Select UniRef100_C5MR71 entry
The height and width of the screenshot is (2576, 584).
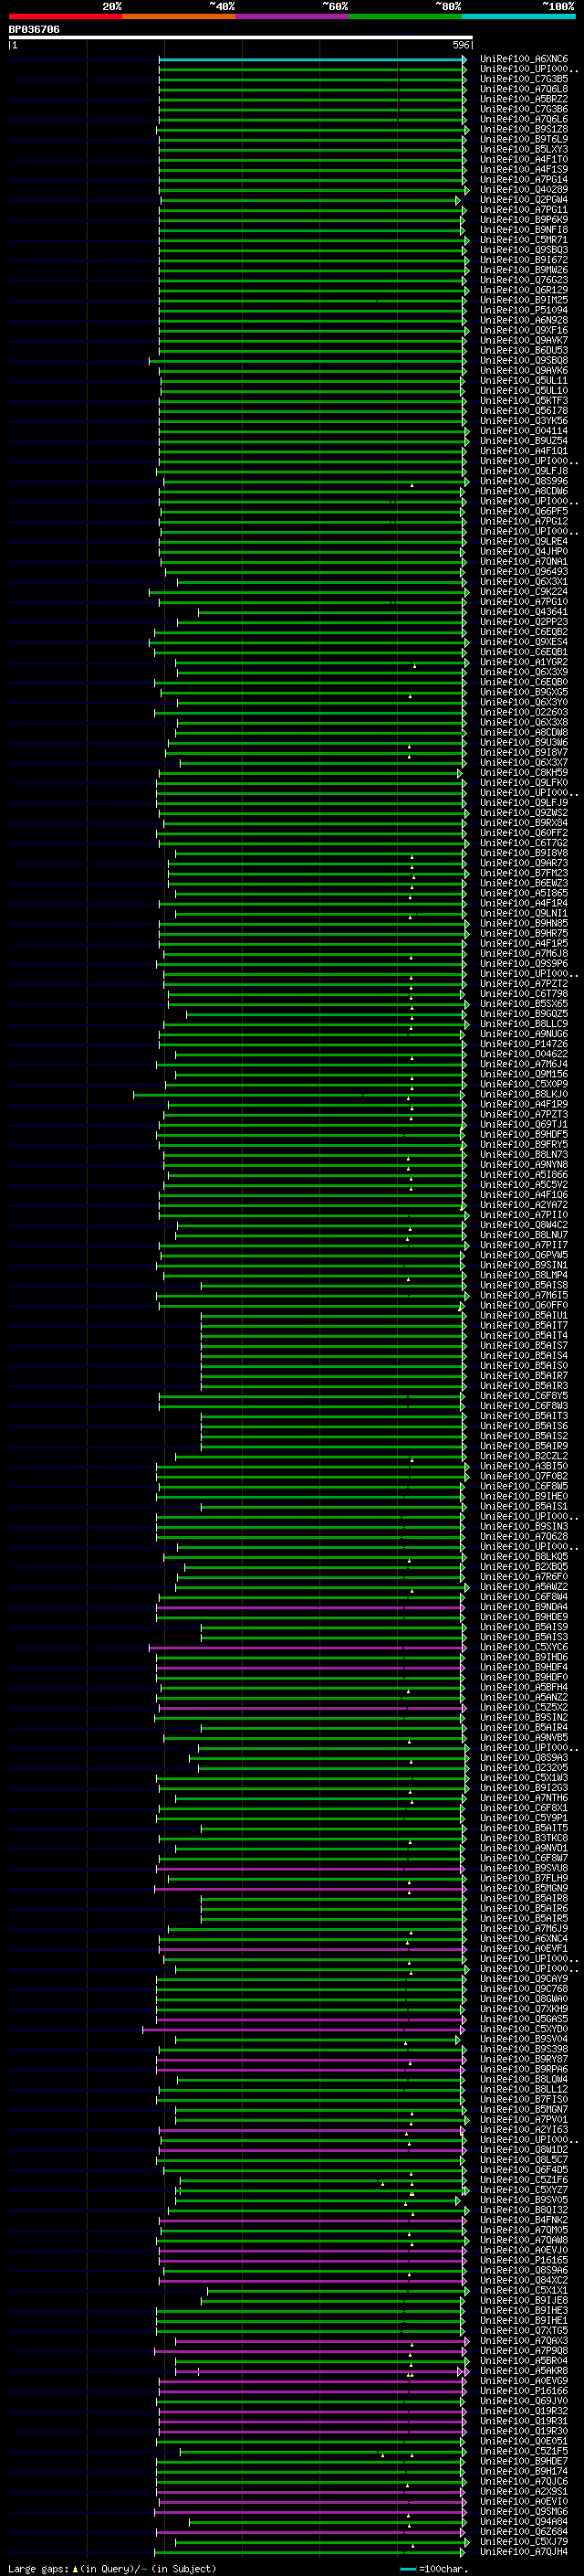coord(524,240)
